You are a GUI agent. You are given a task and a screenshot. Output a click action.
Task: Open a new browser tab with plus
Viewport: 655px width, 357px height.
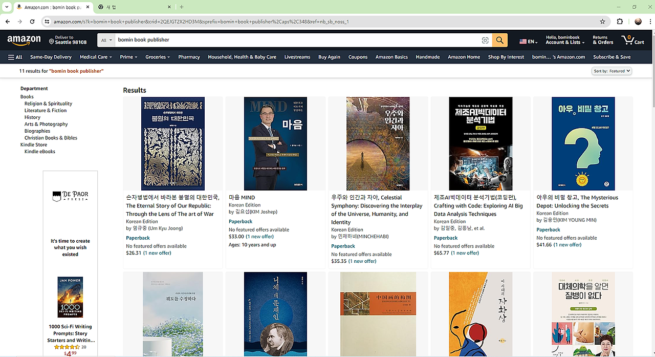[x=182, y=7]
